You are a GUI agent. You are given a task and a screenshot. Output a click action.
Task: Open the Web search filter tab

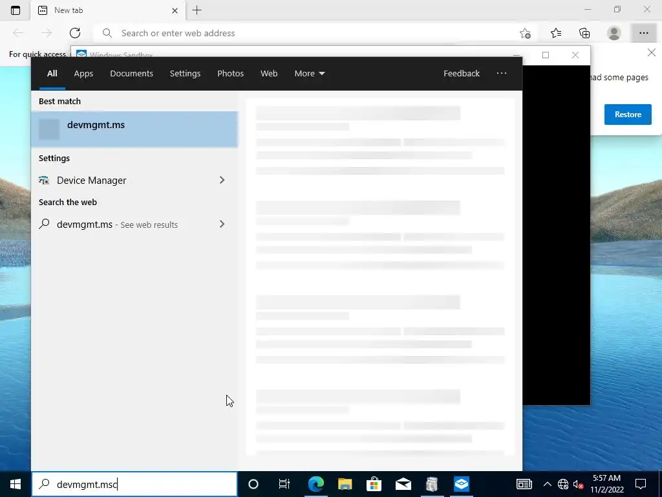[268, 74]
